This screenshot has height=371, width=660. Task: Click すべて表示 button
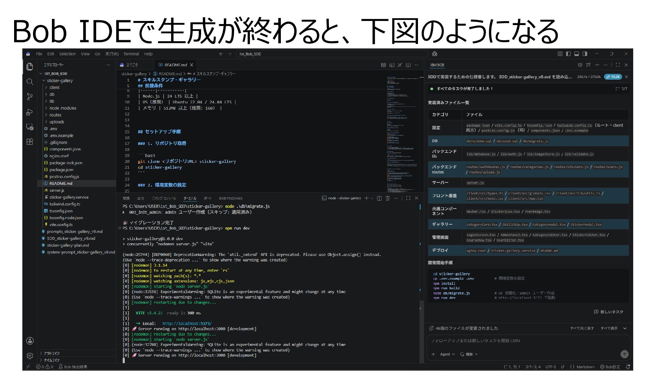click(609, 328)
